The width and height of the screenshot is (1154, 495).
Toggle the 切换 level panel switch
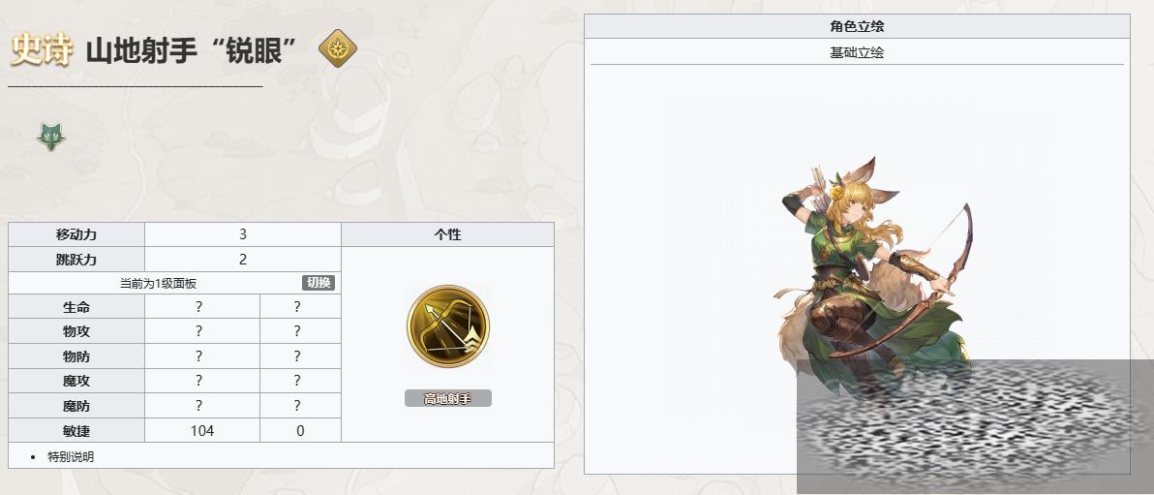318,283
